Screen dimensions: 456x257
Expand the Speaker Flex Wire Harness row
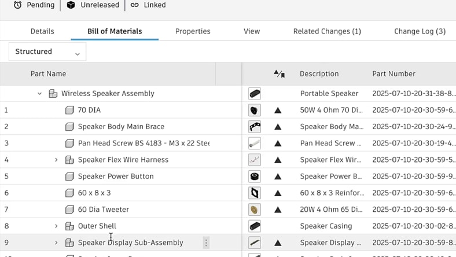pos(56,160)
